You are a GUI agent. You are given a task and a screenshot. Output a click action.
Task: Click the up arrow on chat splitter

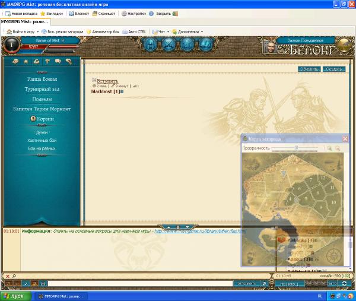[x=169, y=227]
